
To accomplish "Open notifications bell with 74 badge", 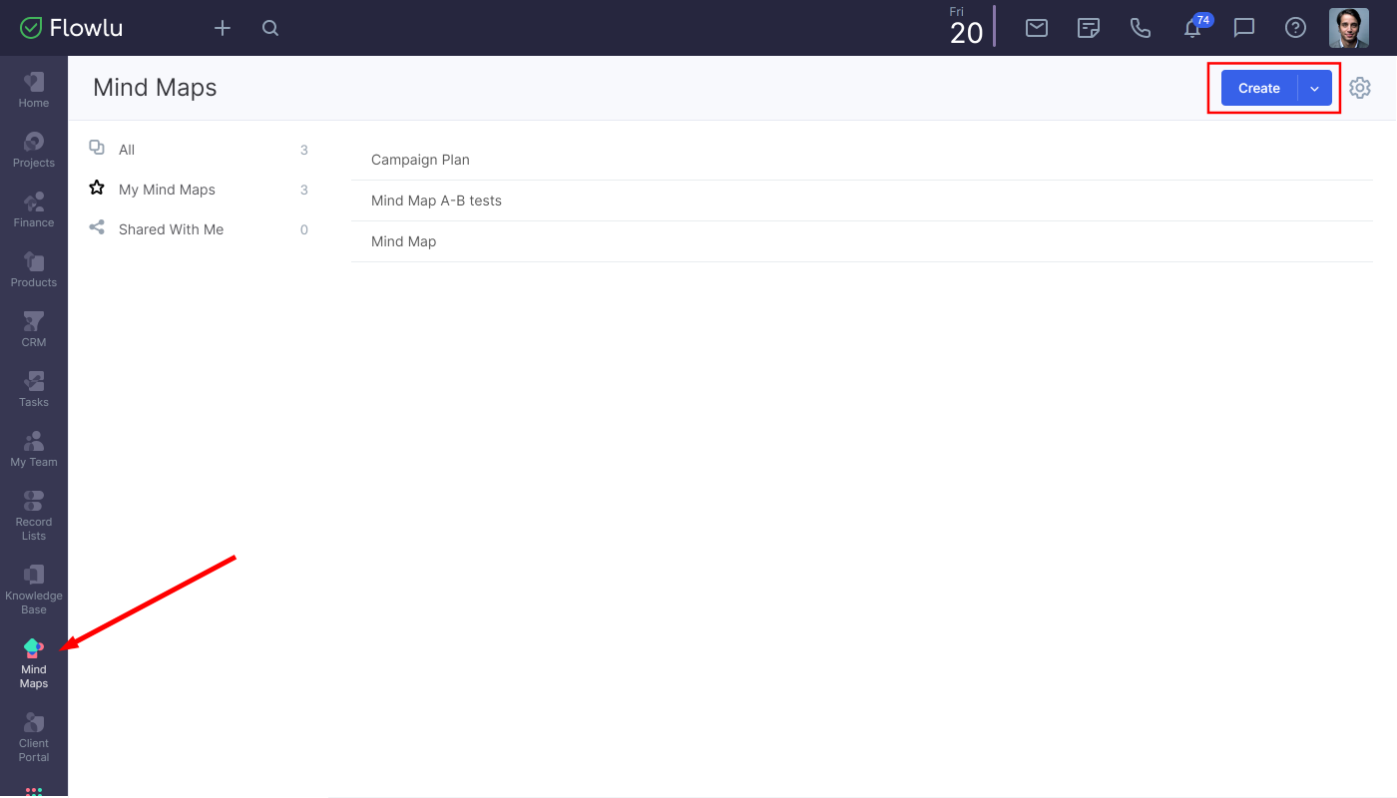I will point(1194,26).
